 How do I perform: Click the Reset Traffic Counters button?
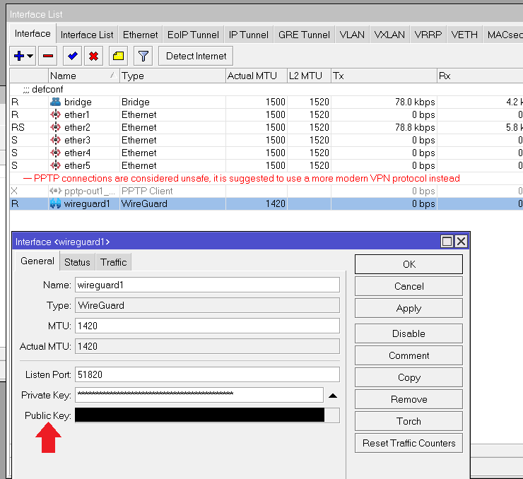(409, 443)
